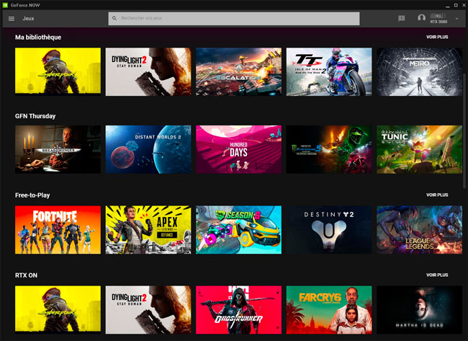Expand the account dropdown arrow
This screenshot has width=468, height=341.
point(457,19)
